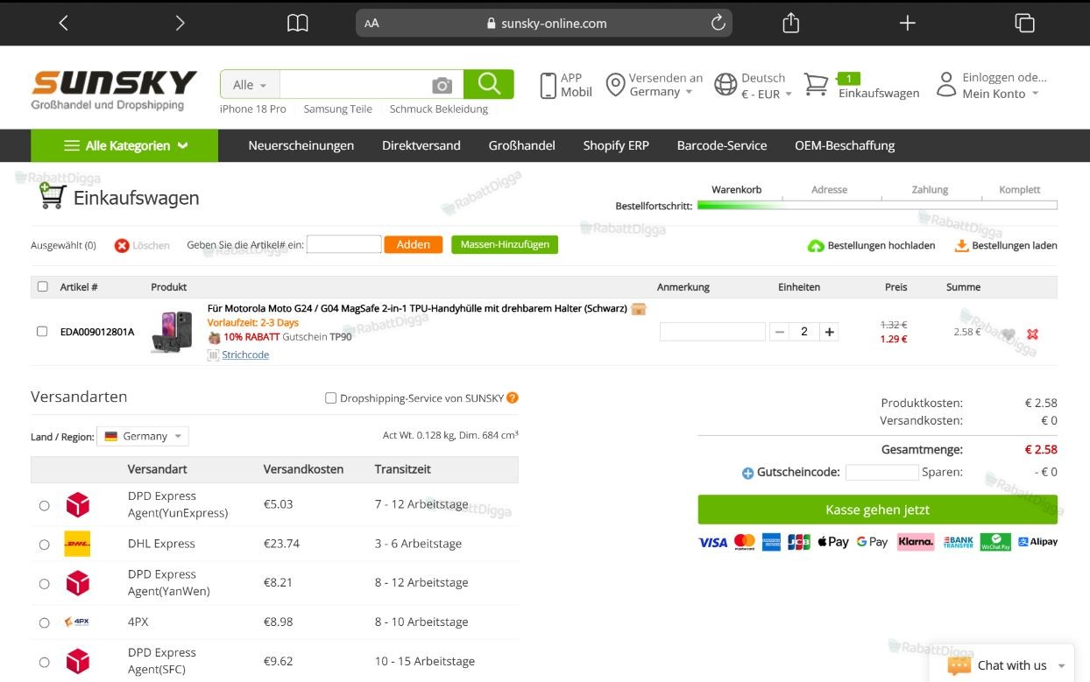
Task: Click the Löschen delete icon
Action: 122,245
